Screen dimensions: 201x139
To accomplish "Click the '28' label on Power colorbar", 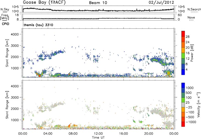I will pos(187,37).
